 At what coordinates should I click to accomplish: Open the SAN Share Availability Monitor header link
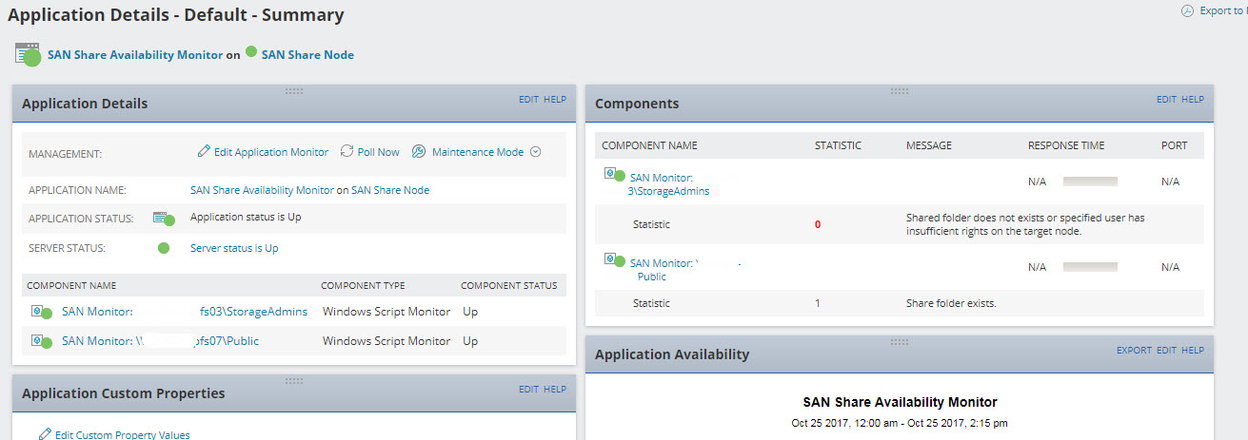(x=135, y=55)
